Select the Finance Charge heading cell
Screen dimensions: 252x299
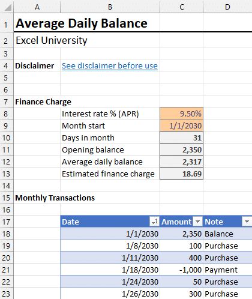click(43, 101)
